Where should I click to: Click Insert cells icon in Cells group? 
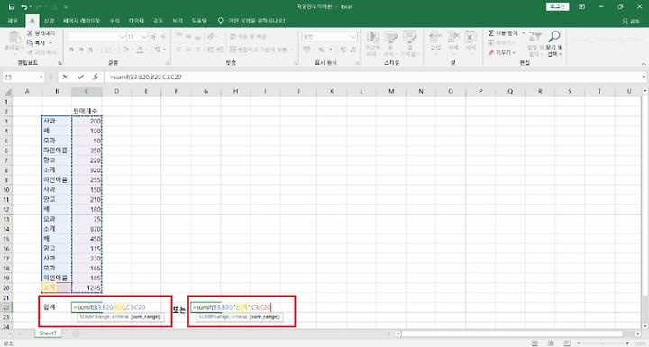click(x=435, y=37)
